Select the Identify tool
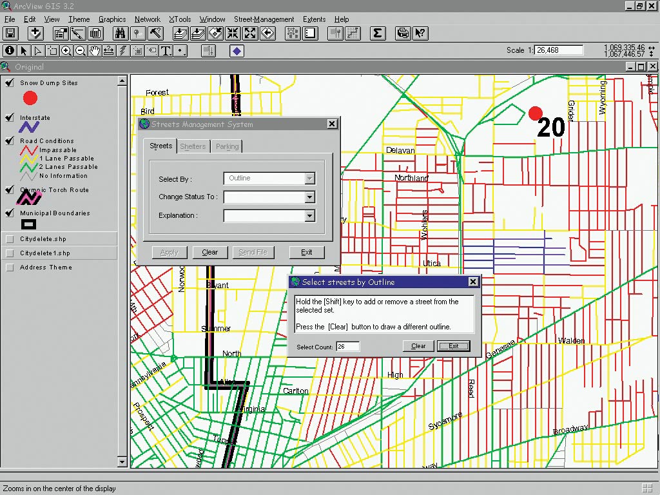 (x=10, y=51)
